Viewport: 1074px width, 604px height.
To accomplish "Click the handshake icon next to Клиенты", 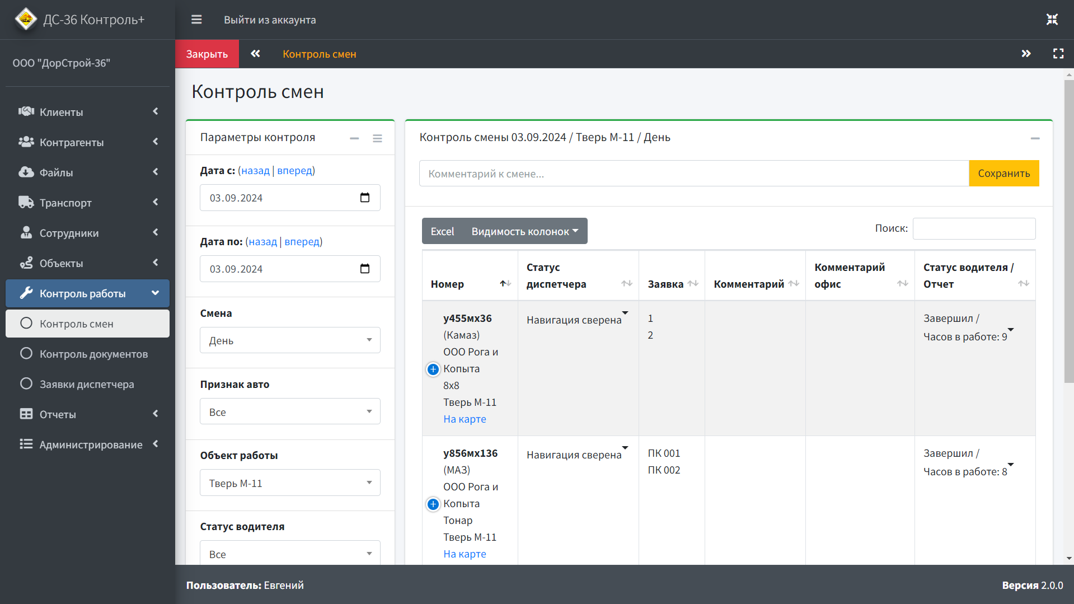I will pos(26,111).
